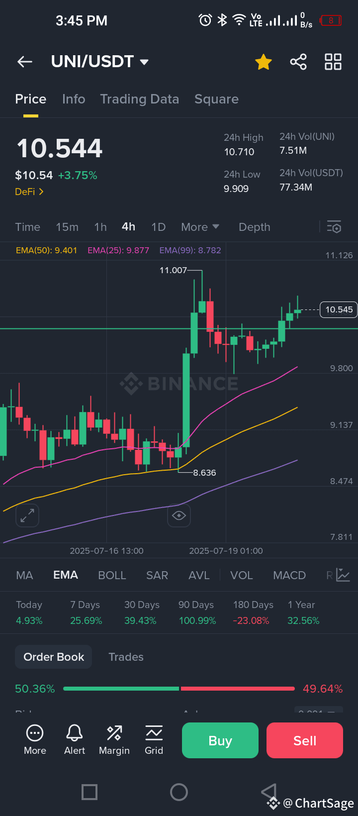Select the 1D chart interval
The height and width of the screenshot is (816, 358).
158,227
